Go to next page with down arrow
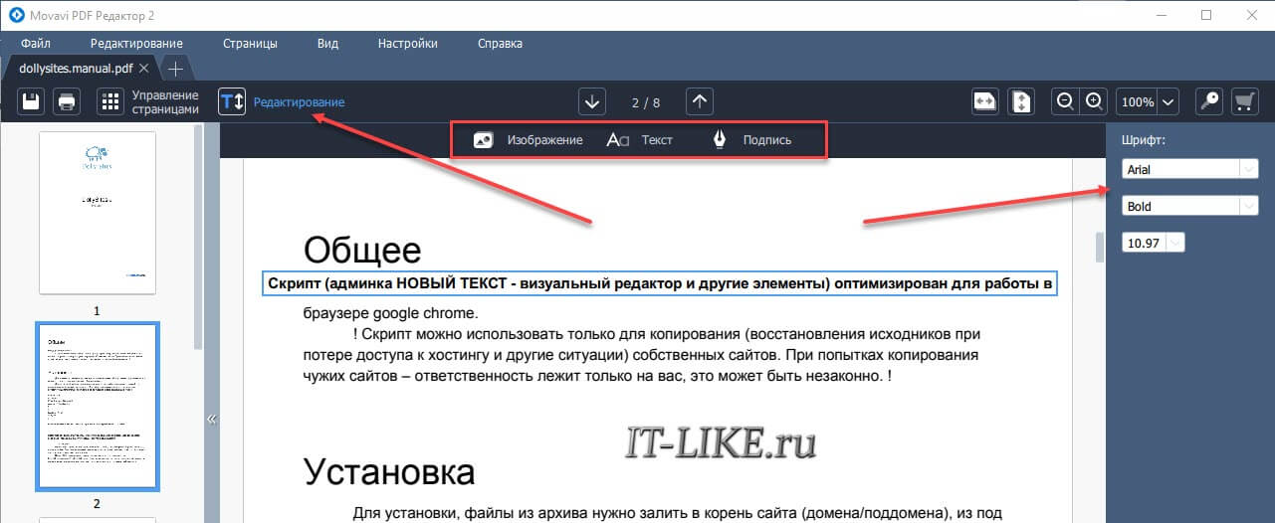Image resolution: width=1275 pixels, height=523 pixels. point(593,101)
